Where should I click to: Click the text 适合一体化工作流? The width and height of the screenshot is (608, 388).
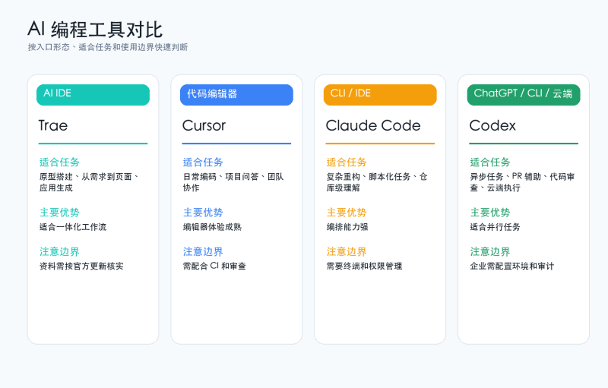click(73, 227)
